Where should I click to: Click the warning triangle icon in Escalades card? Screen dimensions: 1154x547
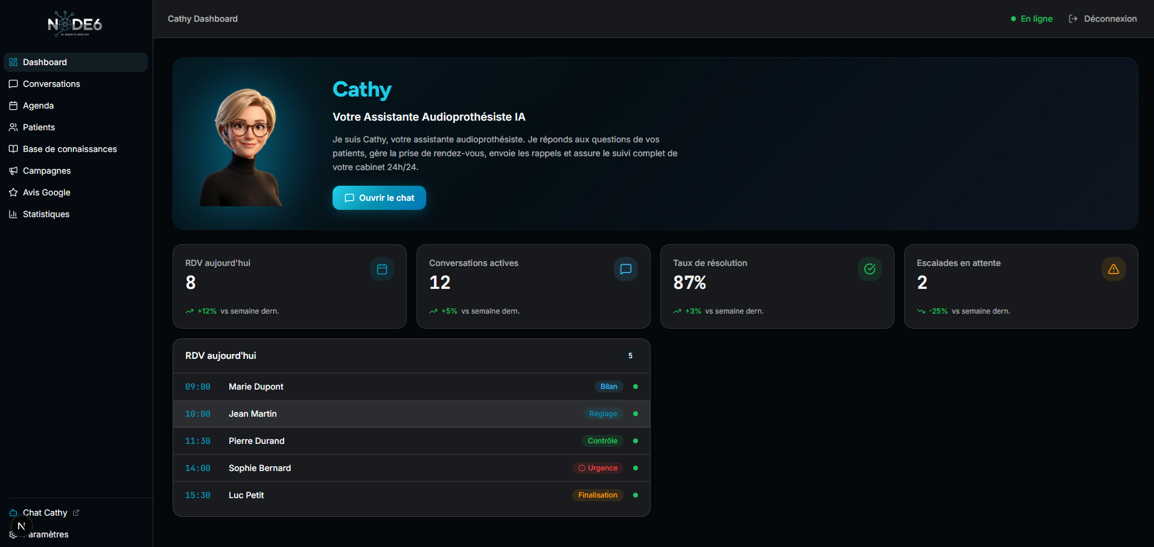click(x=1114, y=269)
